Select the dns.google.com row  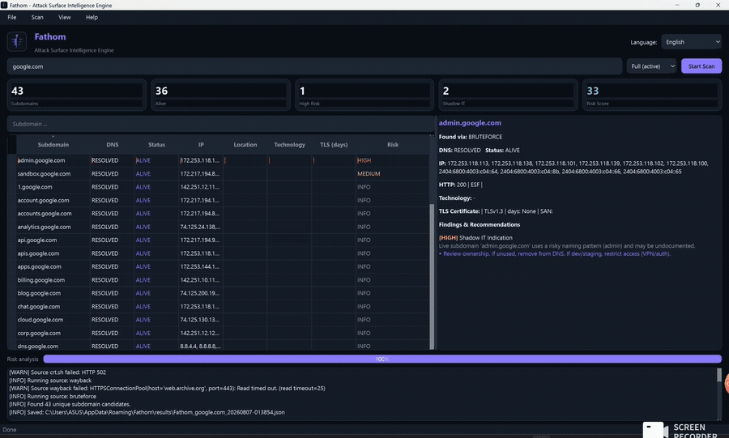point(223,346)
